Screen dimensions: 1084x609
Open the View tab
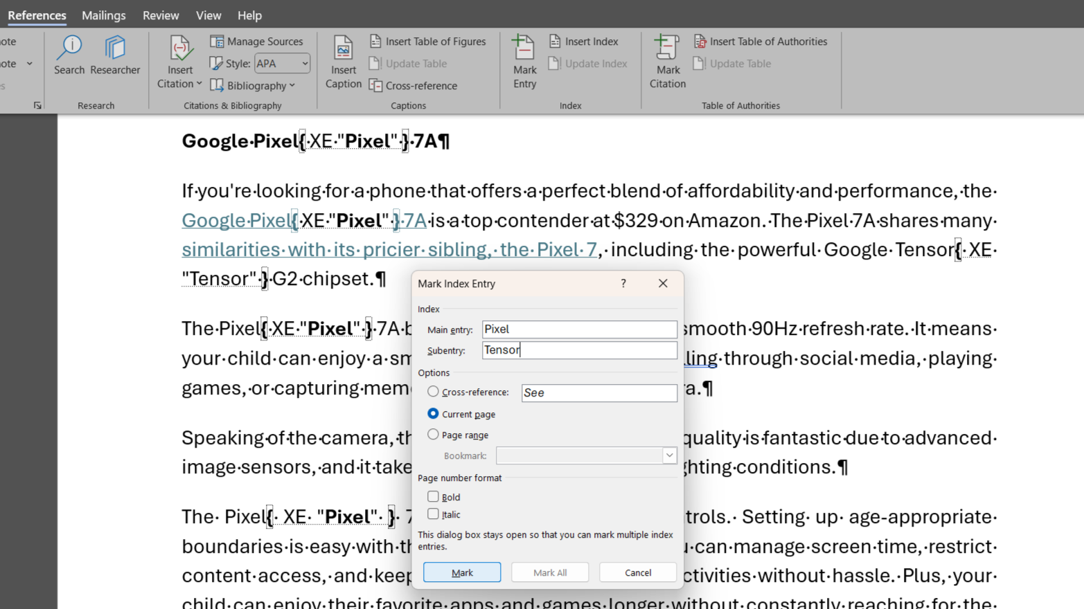pyautogui.click(x=208, y=15)
